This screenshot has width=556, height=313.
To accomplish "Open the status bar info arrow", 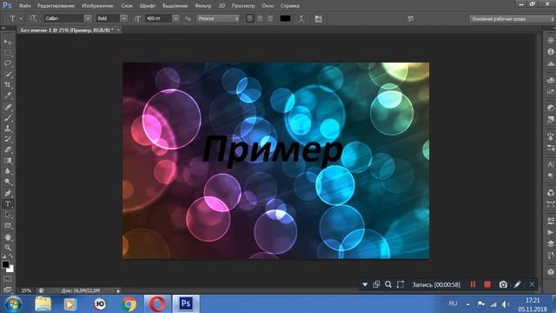I will click(118, 290).
